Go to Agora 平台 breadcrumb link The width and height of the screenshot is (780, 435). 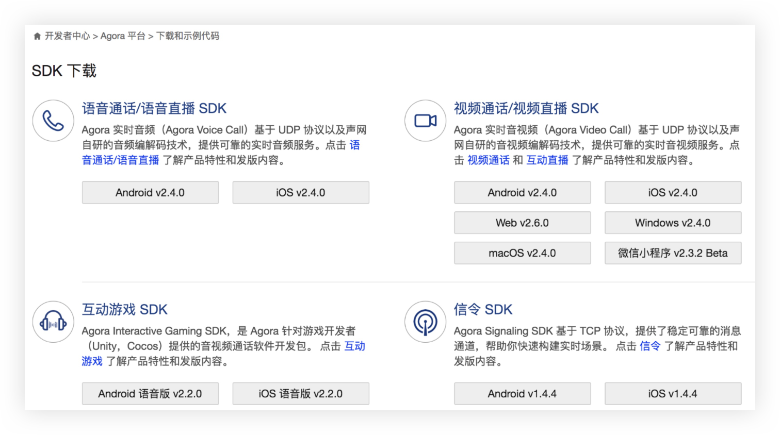123,36
